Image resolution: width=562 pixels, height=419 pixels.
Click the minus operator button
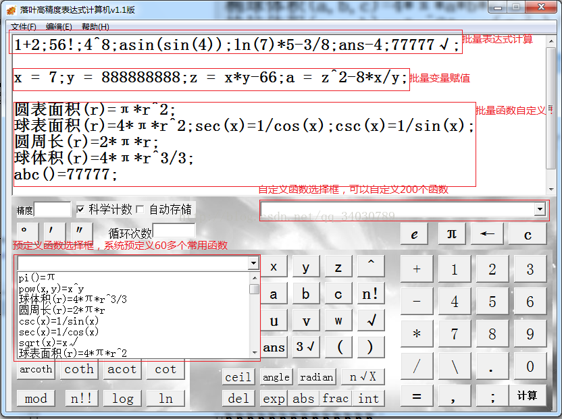(x=417, y=301)
